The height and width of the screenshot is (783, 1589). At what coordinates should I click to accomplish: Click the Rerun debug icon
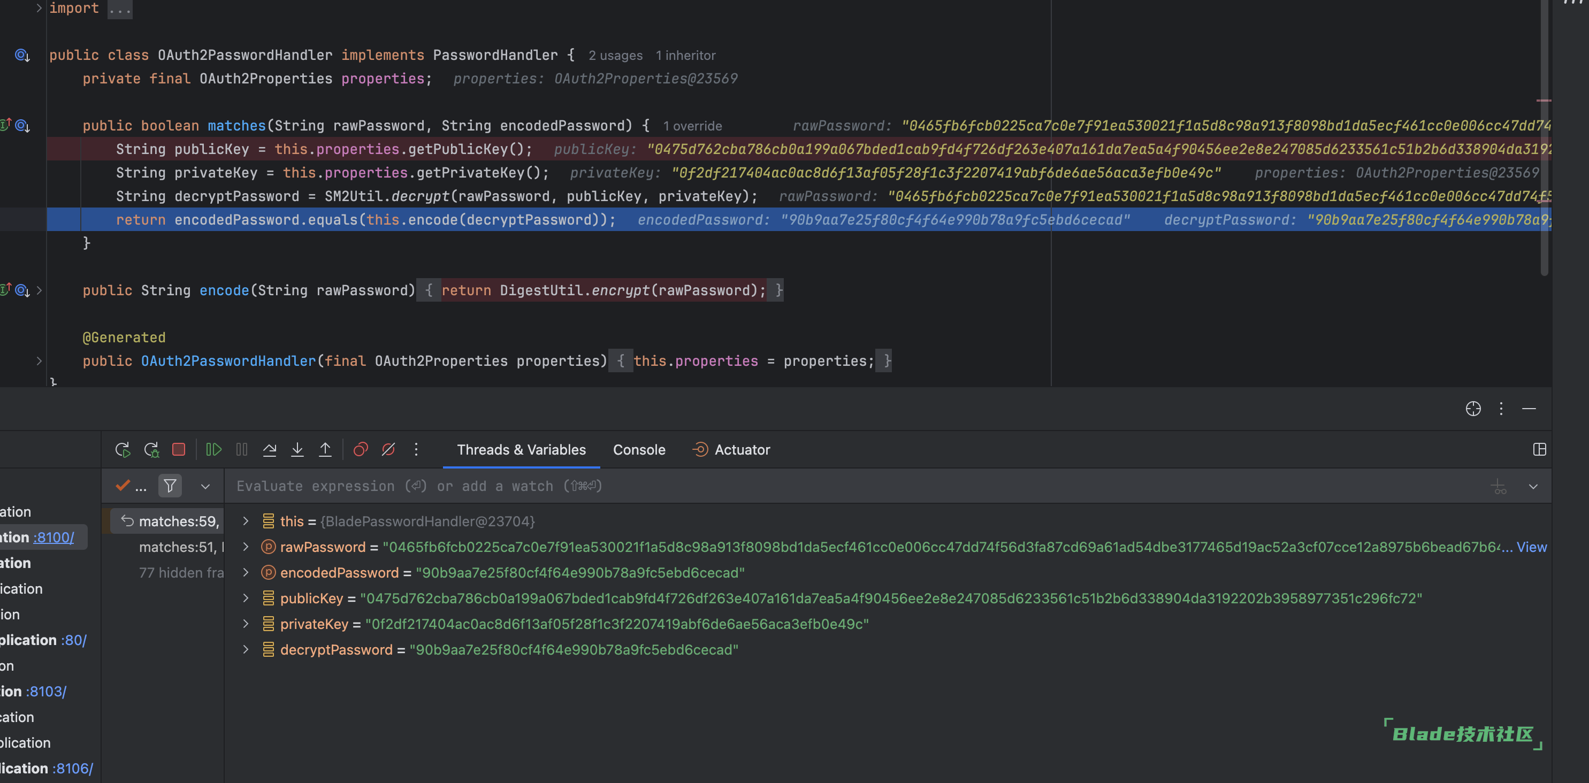(x=122, y=449)
